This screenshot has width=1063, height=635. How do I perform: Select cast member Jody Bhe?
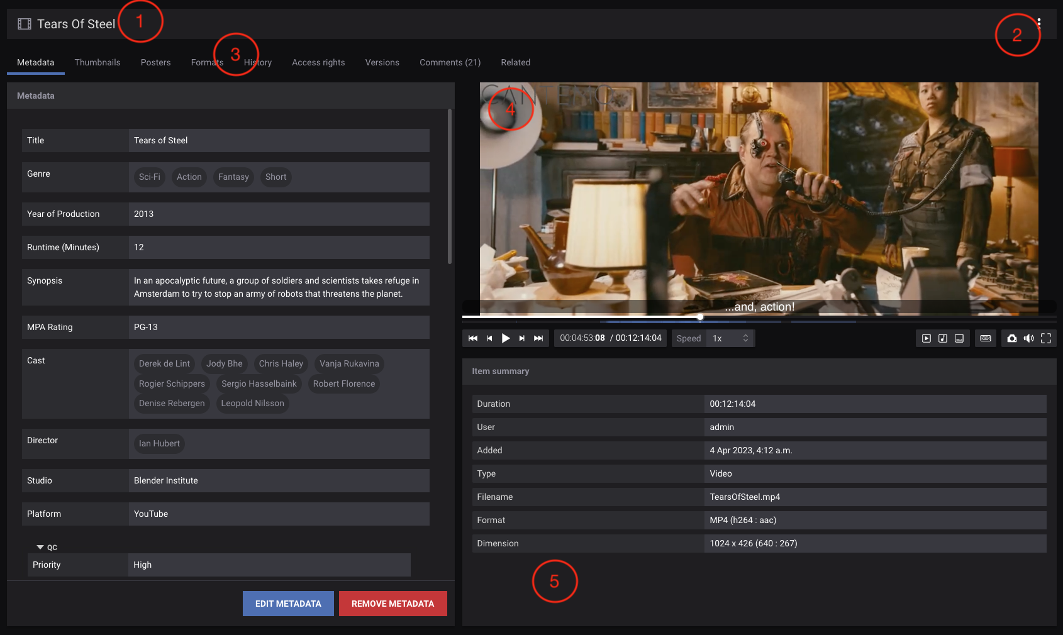click(x=225, y=364)
